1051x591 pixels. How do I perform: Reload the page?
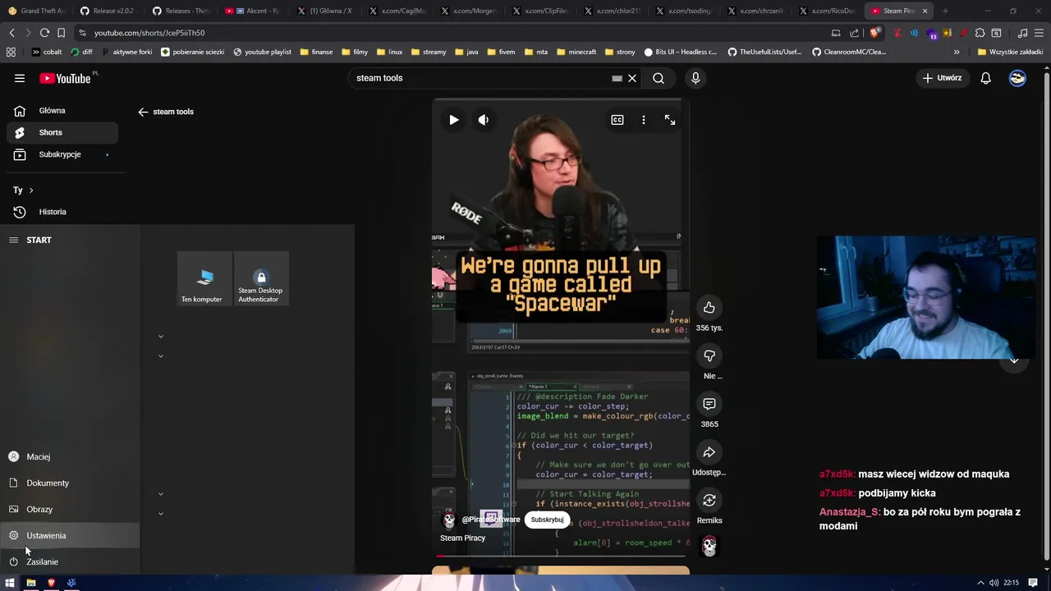coord(44,33)
